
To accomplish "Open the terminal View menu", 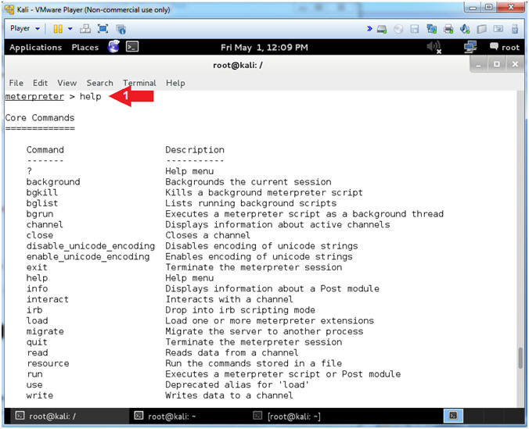I will 67,83.
